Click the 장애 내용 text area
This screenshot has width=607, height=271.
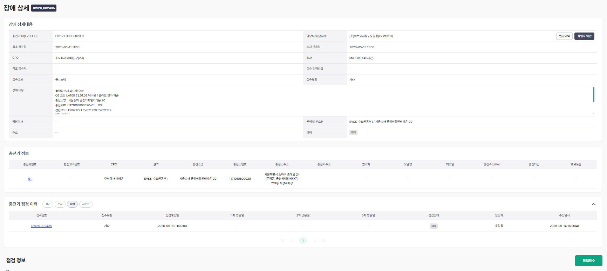(x=325, y=101)
